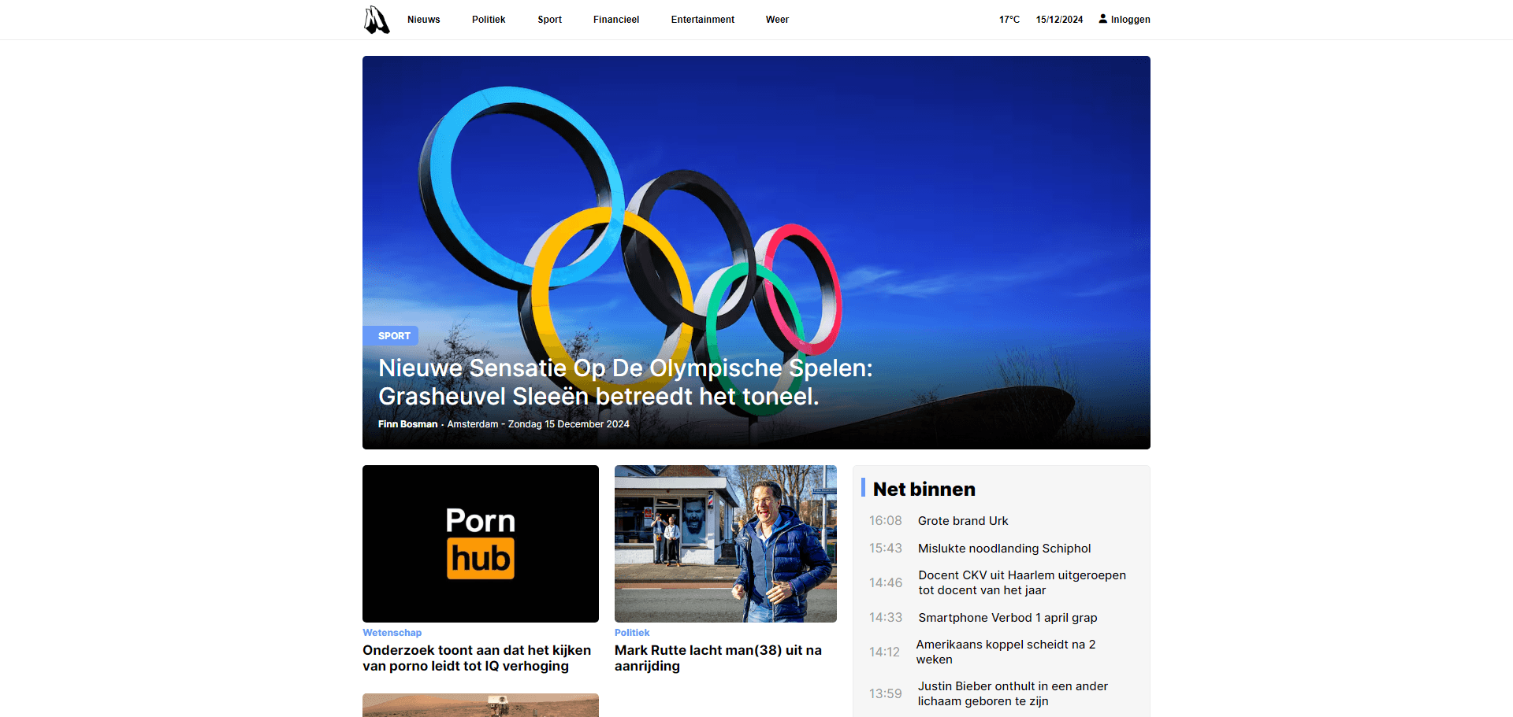
Task: Select Smartphone Verbod 1 april grap
Action: pos(1007,618)
